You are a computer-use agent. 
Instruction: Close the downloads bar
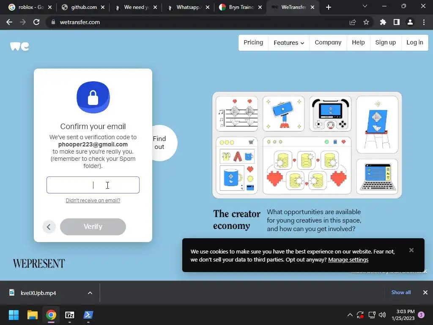[x=425, y=292]
